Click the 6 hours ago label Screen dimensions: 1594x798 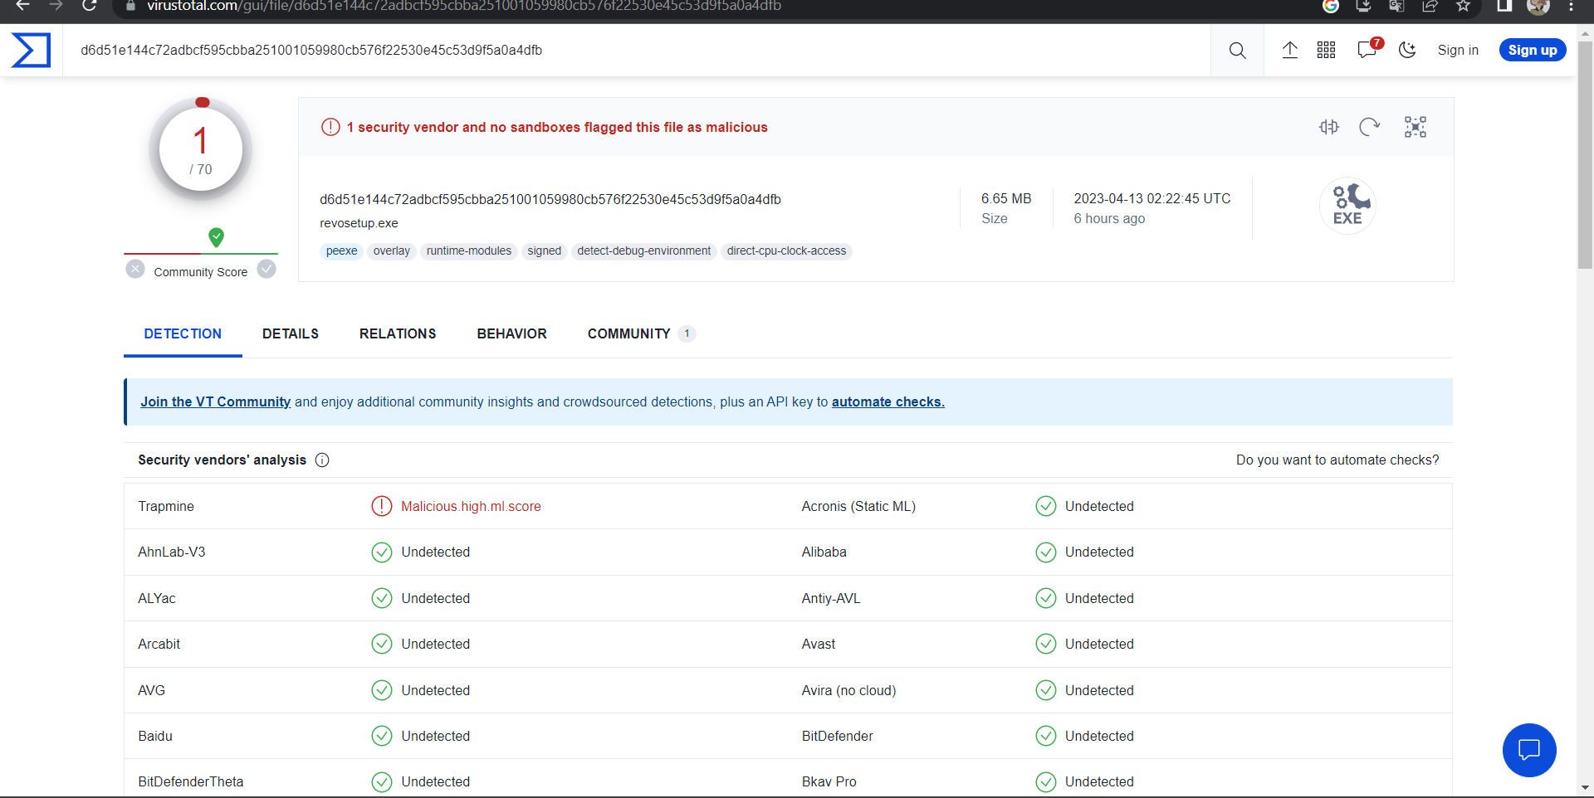[x=1109, y=219]
